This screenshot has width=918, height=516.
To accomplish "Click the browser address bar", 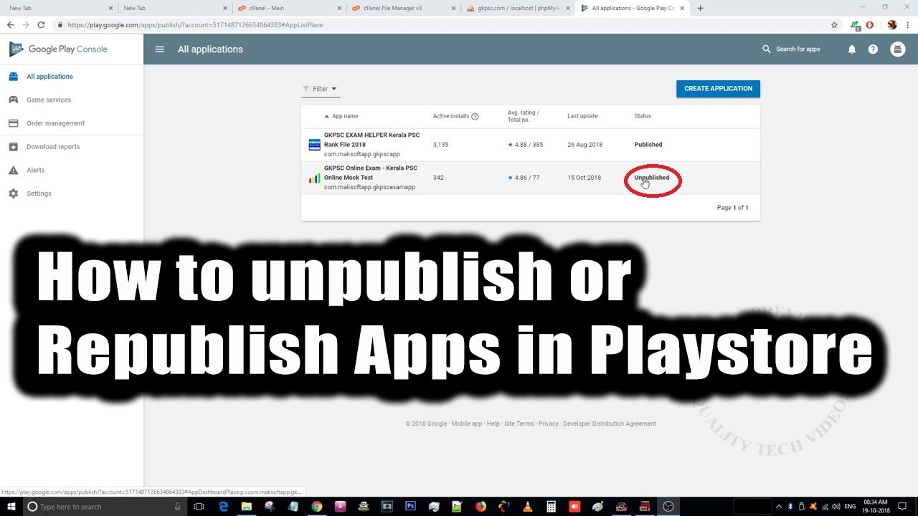I will tap(445, 24).
